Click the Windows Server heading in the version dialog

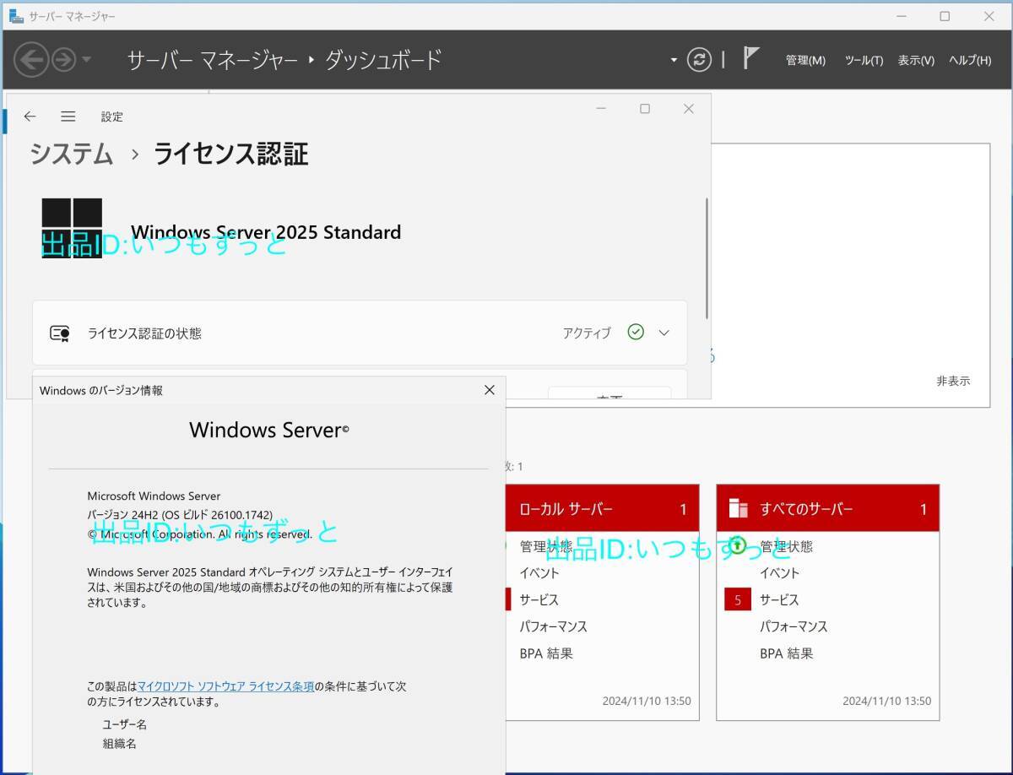[268, 430]
